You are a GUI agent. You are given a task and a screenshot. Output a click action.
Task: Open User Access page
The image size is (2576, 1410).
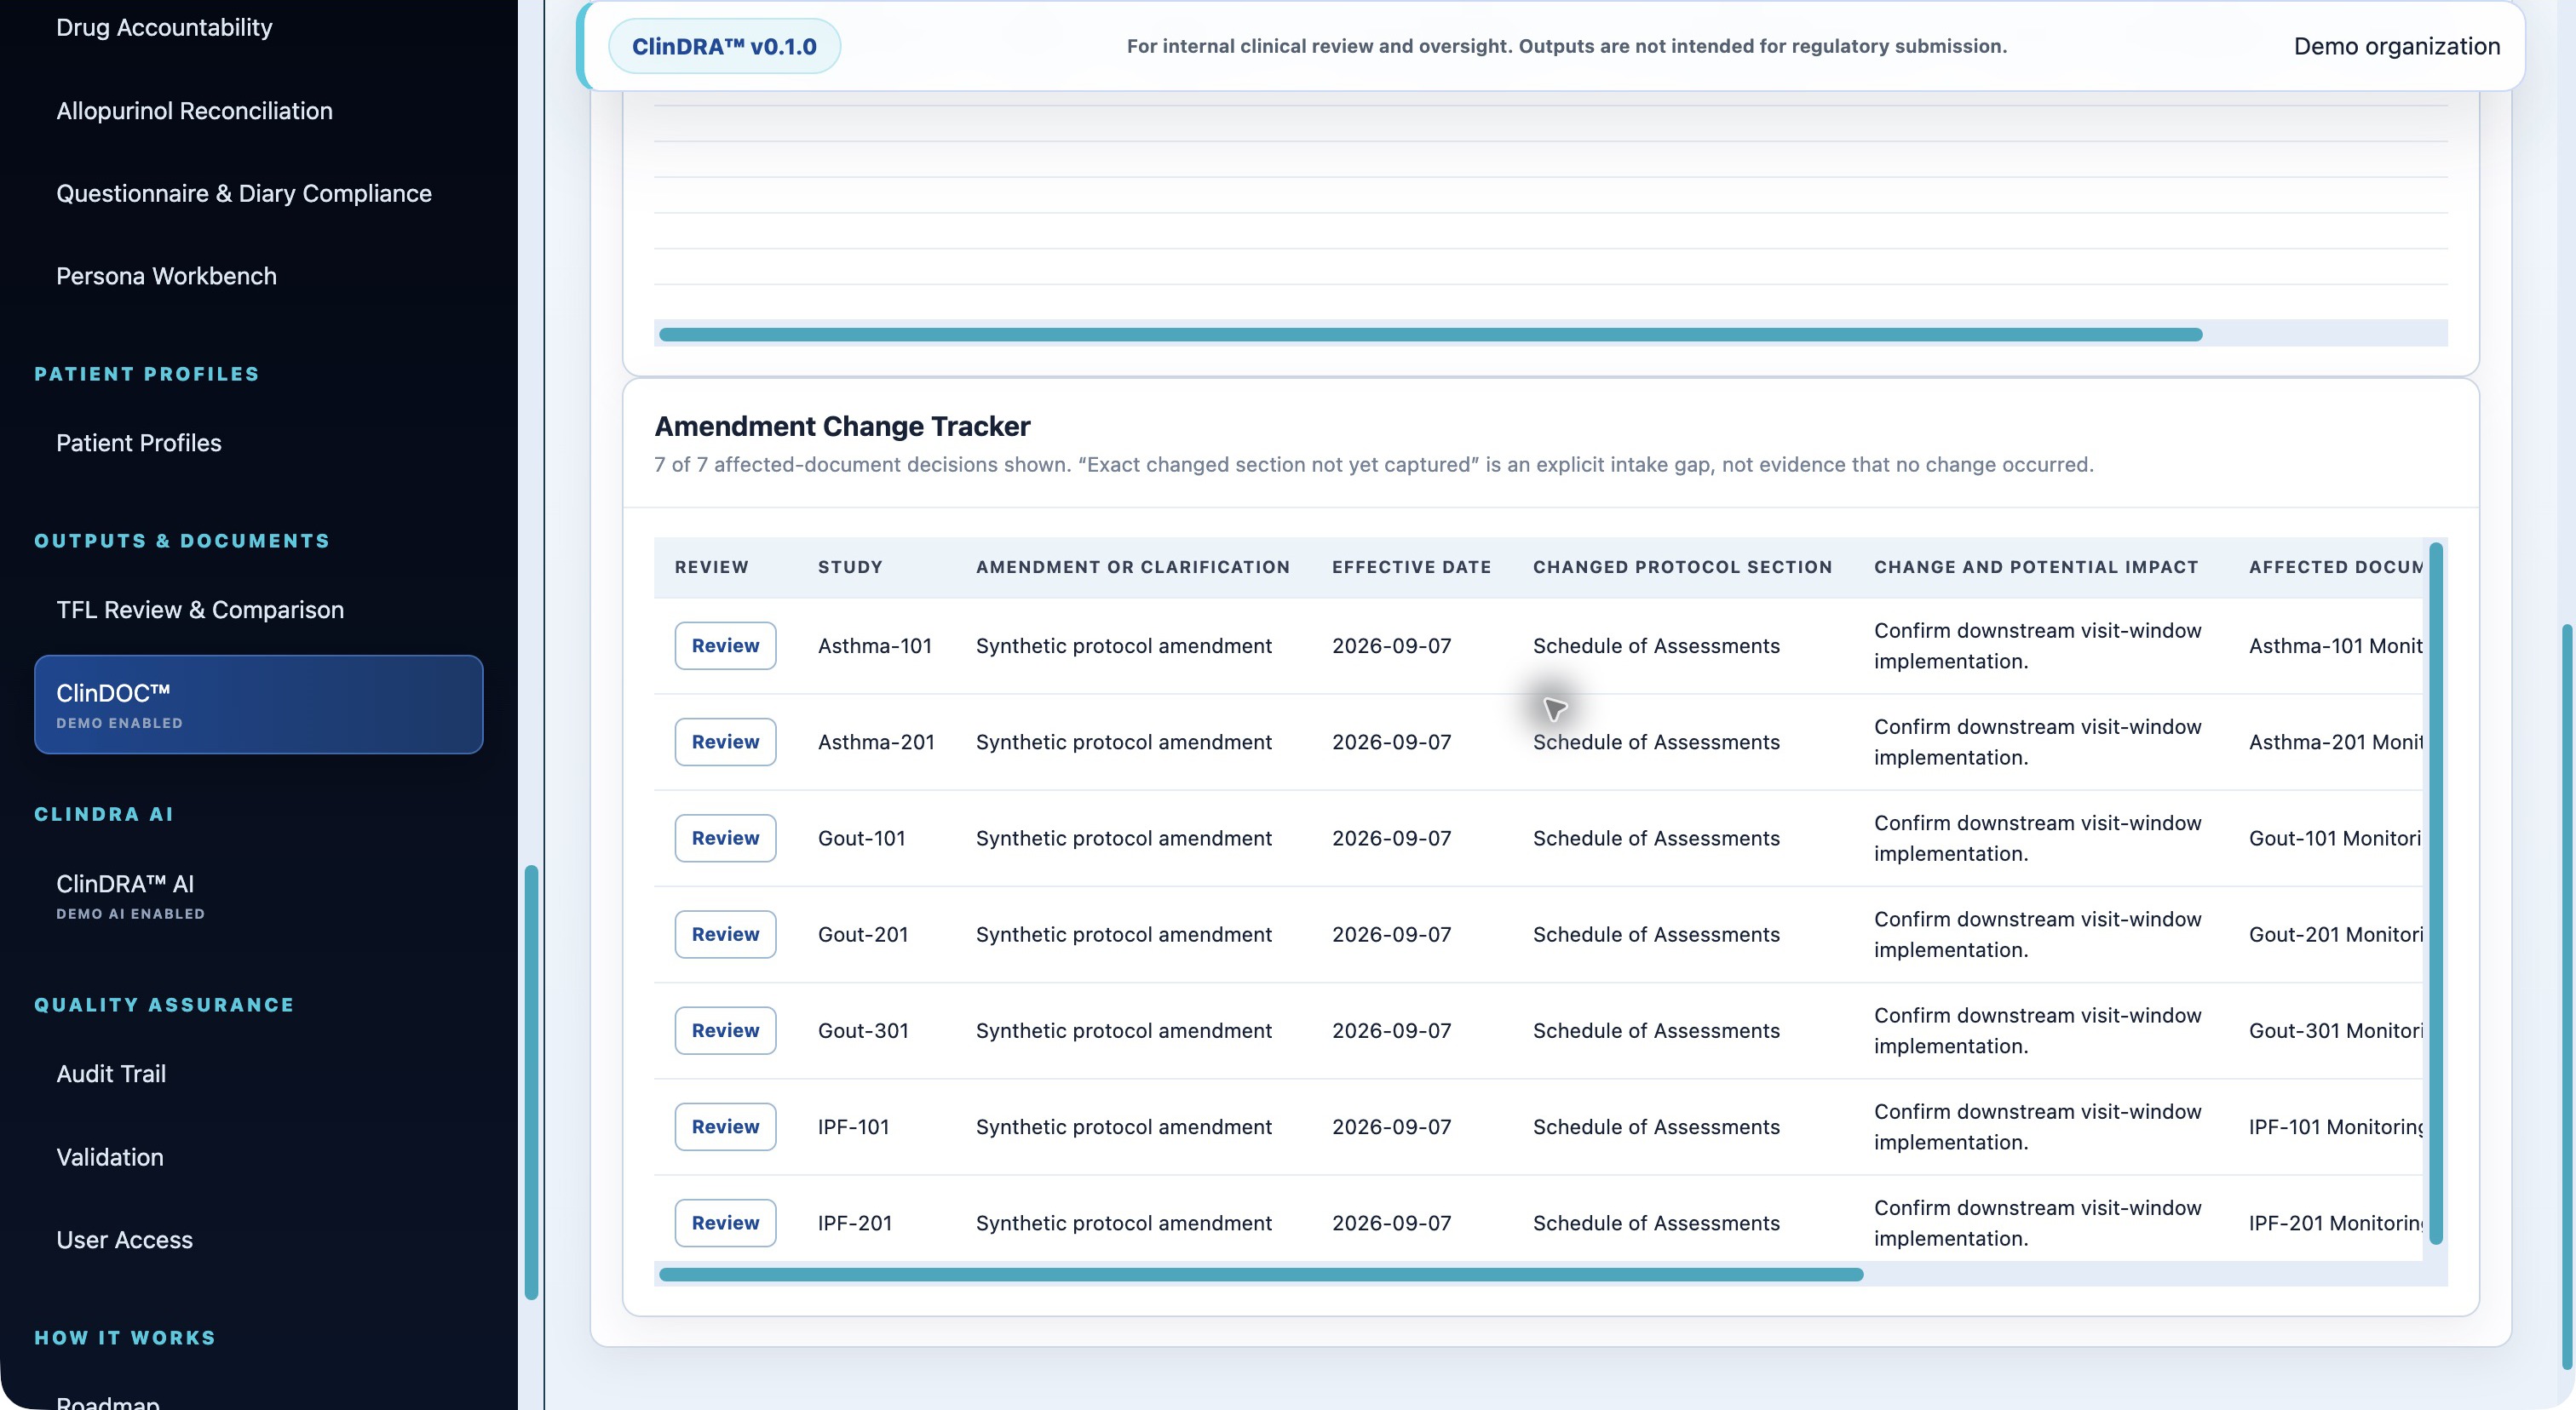point(124,1240)
